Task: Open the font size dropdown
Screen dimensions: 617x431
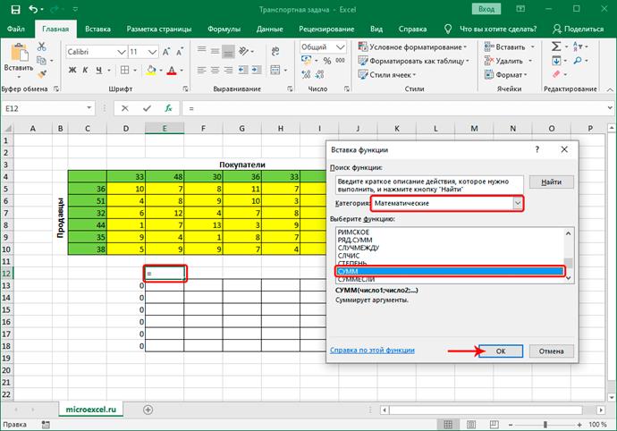Action: (153, 52)
